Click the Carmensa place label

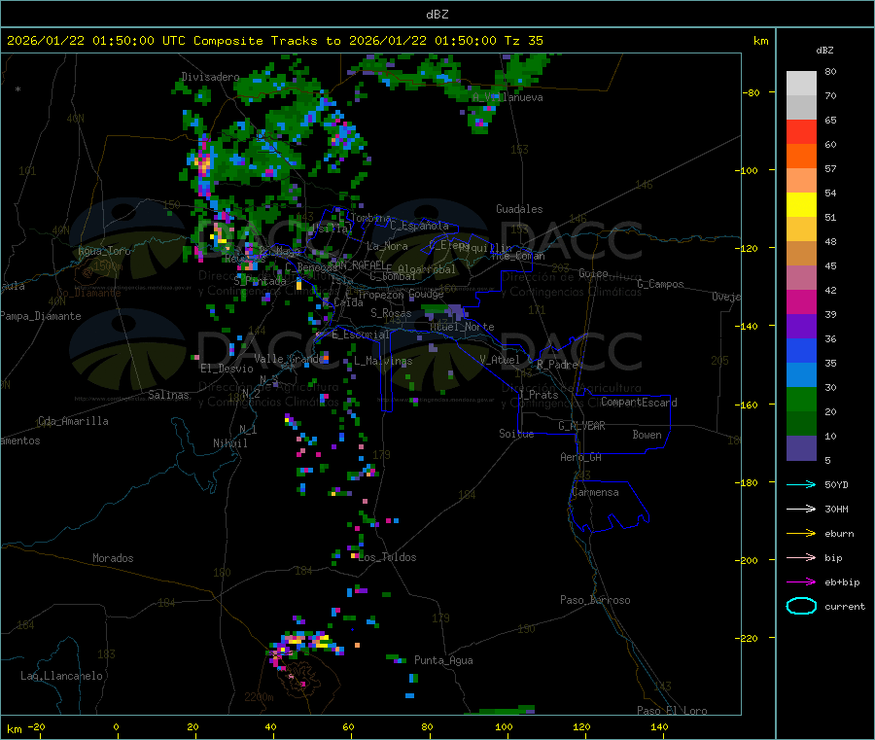(x=595, y=493)
